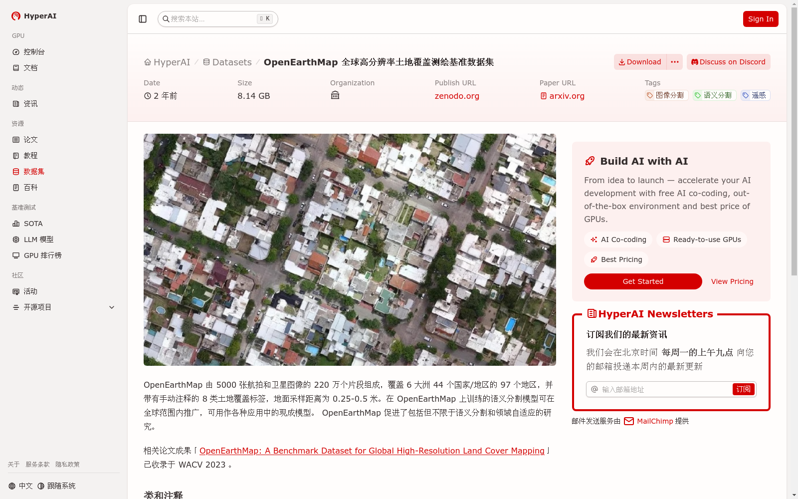Change theme via 跟随系统 selector
The image size is (798, 499).
coord(56,486)
